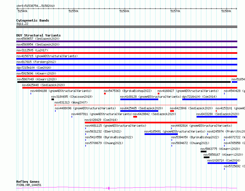Click the red nsv6428842 Sedlazeck2020 block
The image size is (245, 191).
pos(135,117)
